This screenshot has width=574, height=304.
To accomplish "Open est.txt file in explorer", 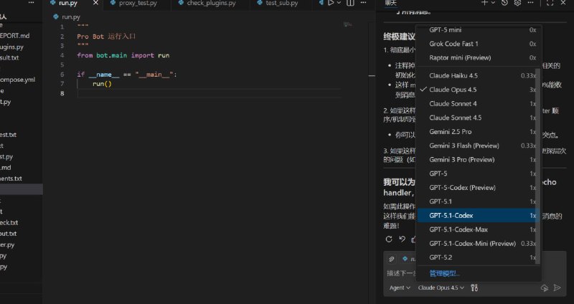I will click(8, 135).
